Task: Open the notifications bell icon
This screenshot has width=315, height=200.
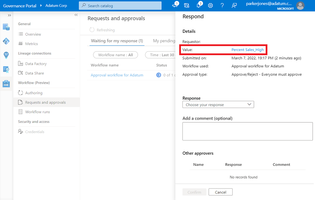Action: [x=199, y=6]
